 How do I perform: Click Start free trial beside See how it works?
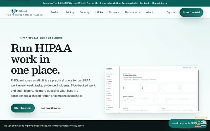tap(23, 108)
